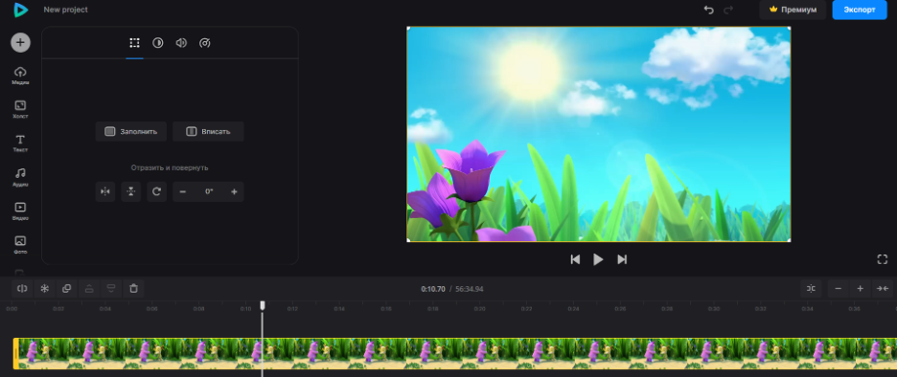
Task: Move the clip layer down
Action: (x=111, y=288)
